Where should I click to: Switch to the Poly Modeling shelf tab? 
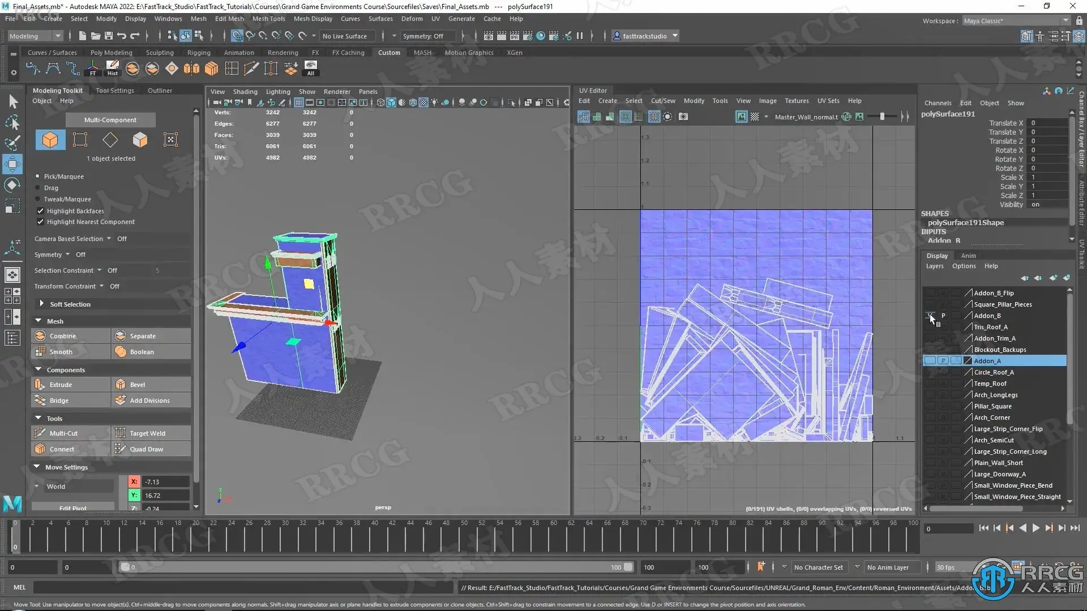(x=111, y=53)
